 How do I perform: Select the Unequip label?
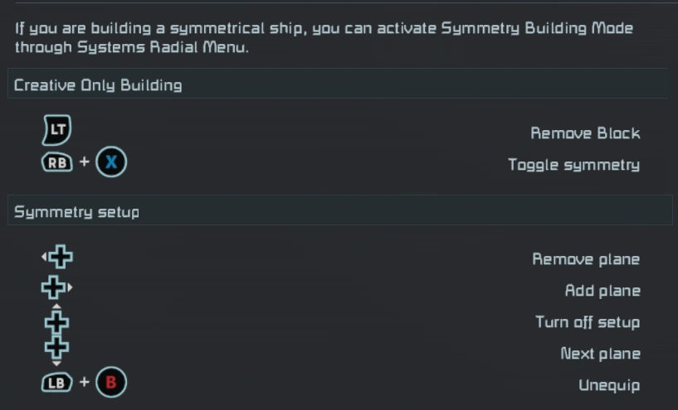609,385
